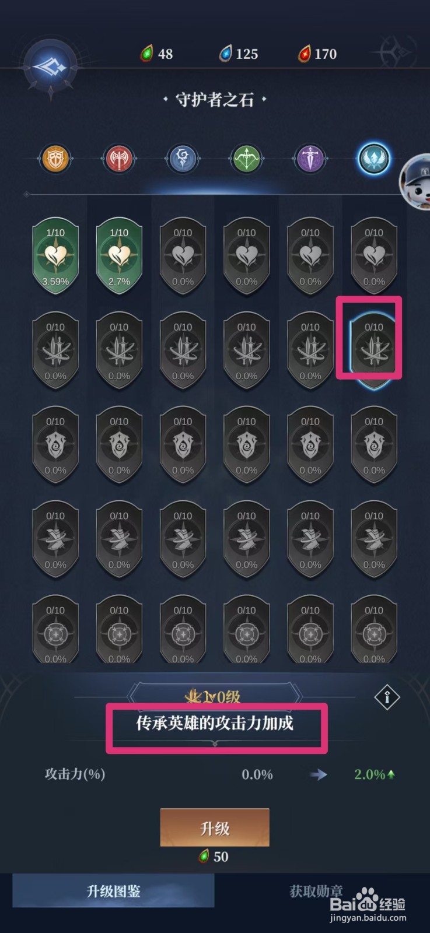Tap the floating mascot avatar on right edge
430x933 pixels.
point(415,182)
